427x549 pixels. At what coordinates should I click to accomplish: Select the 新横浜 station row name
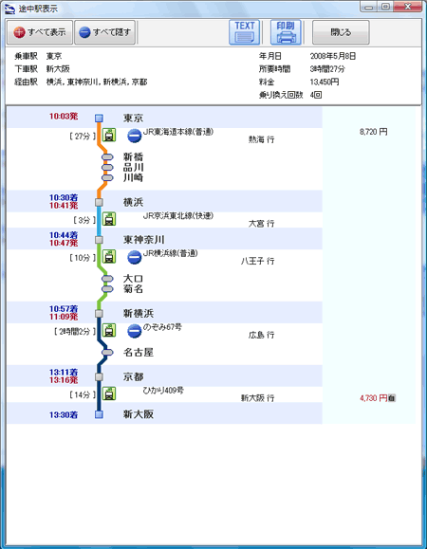tap(139, 313)
